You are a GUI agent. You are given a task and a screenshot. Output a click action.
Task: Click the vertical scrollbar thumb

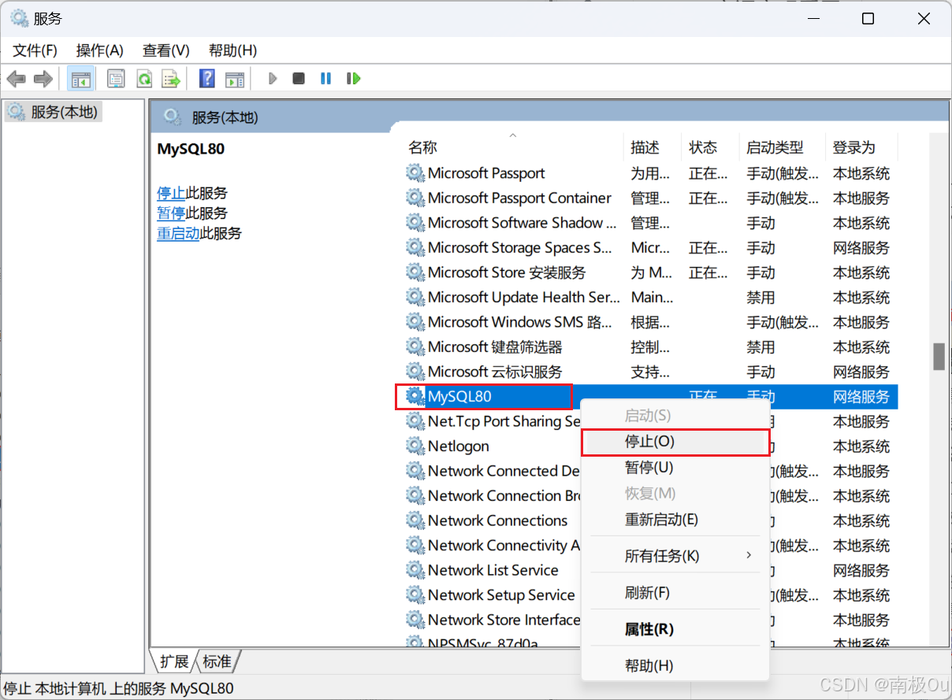click(x=939, y=356)
